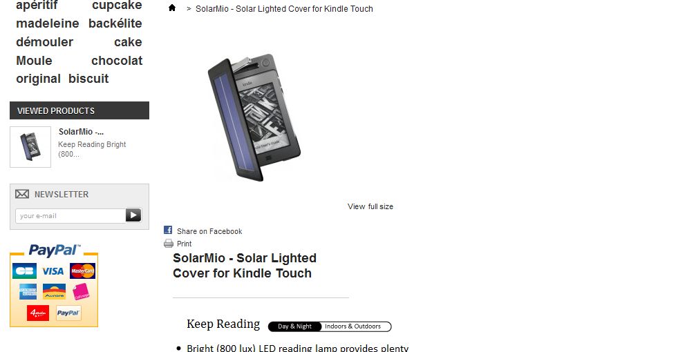Click the chocolat tag
This screenshot has height=352, width=696.
pos(117,60)
